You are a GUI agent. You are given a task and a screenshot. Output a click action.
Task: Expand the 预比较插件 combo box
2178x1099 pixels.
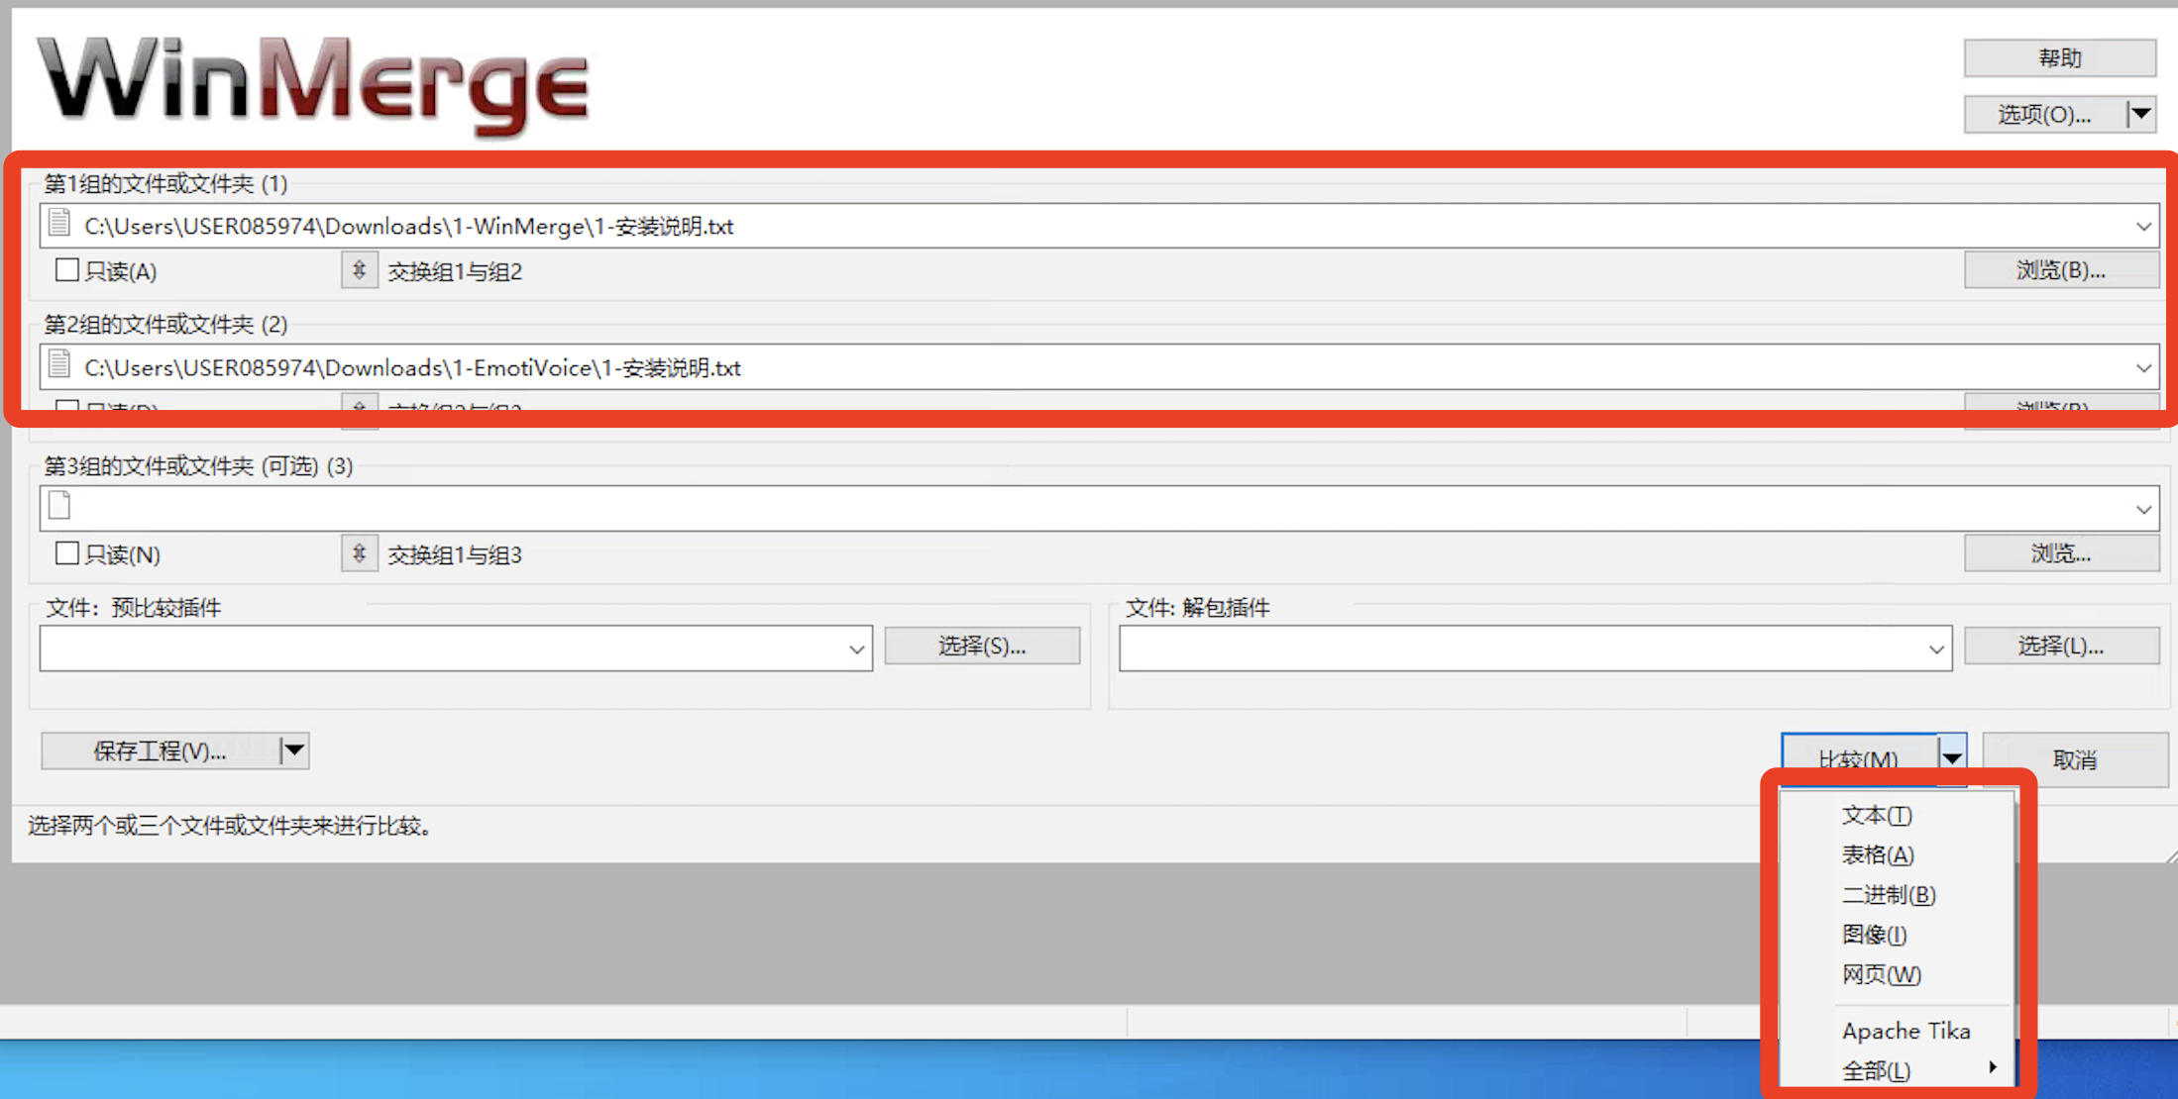tap(855, 649)
